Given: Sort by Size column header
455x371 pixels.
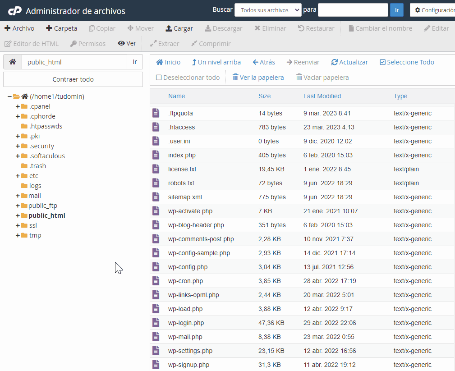Looking at the screenshot, I should click(264, 96).
